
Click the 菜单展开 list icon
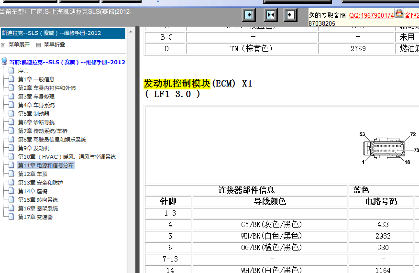pyautogui.click(x=3, y=45)
